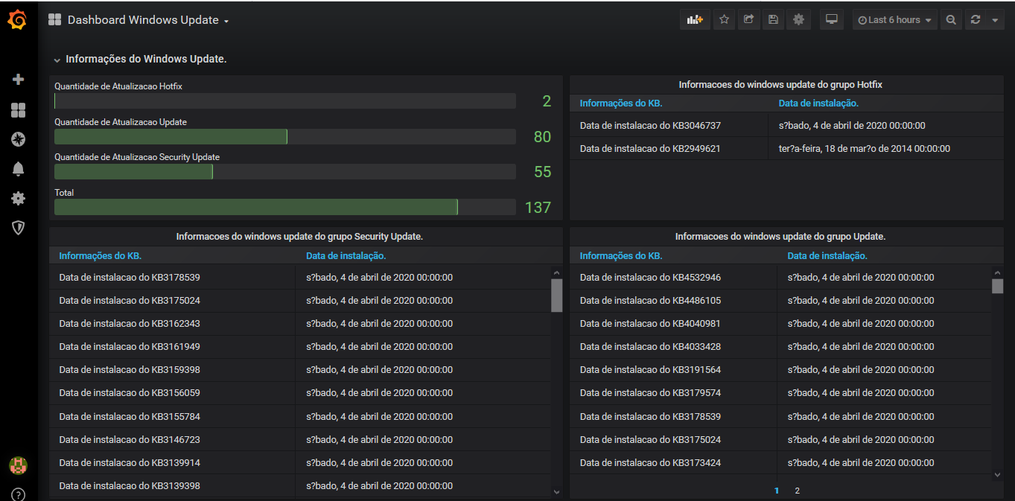
Task: Open Server Admin shield icon
Action: click(x=19, y=228)
